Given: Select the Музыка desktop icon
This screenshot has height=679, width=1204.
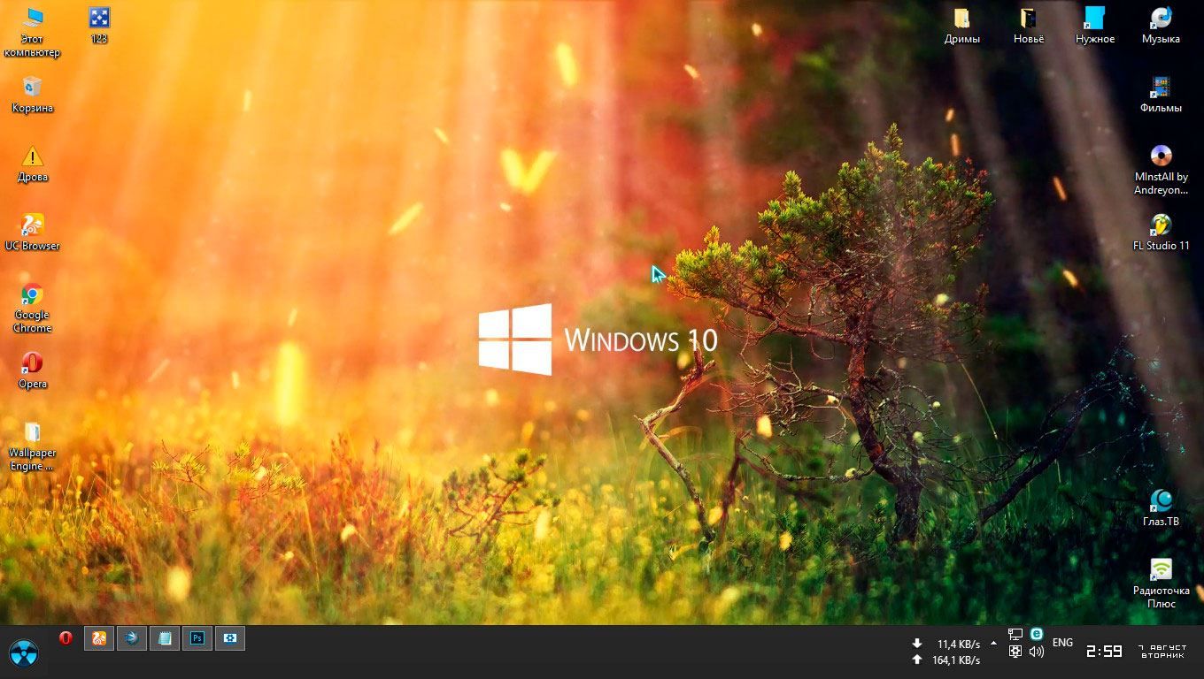Looking at the screenshot, I should coord(1161,26).
